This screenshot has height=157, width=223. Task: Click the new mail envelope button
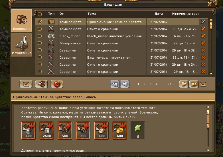[x=26, y=84]
